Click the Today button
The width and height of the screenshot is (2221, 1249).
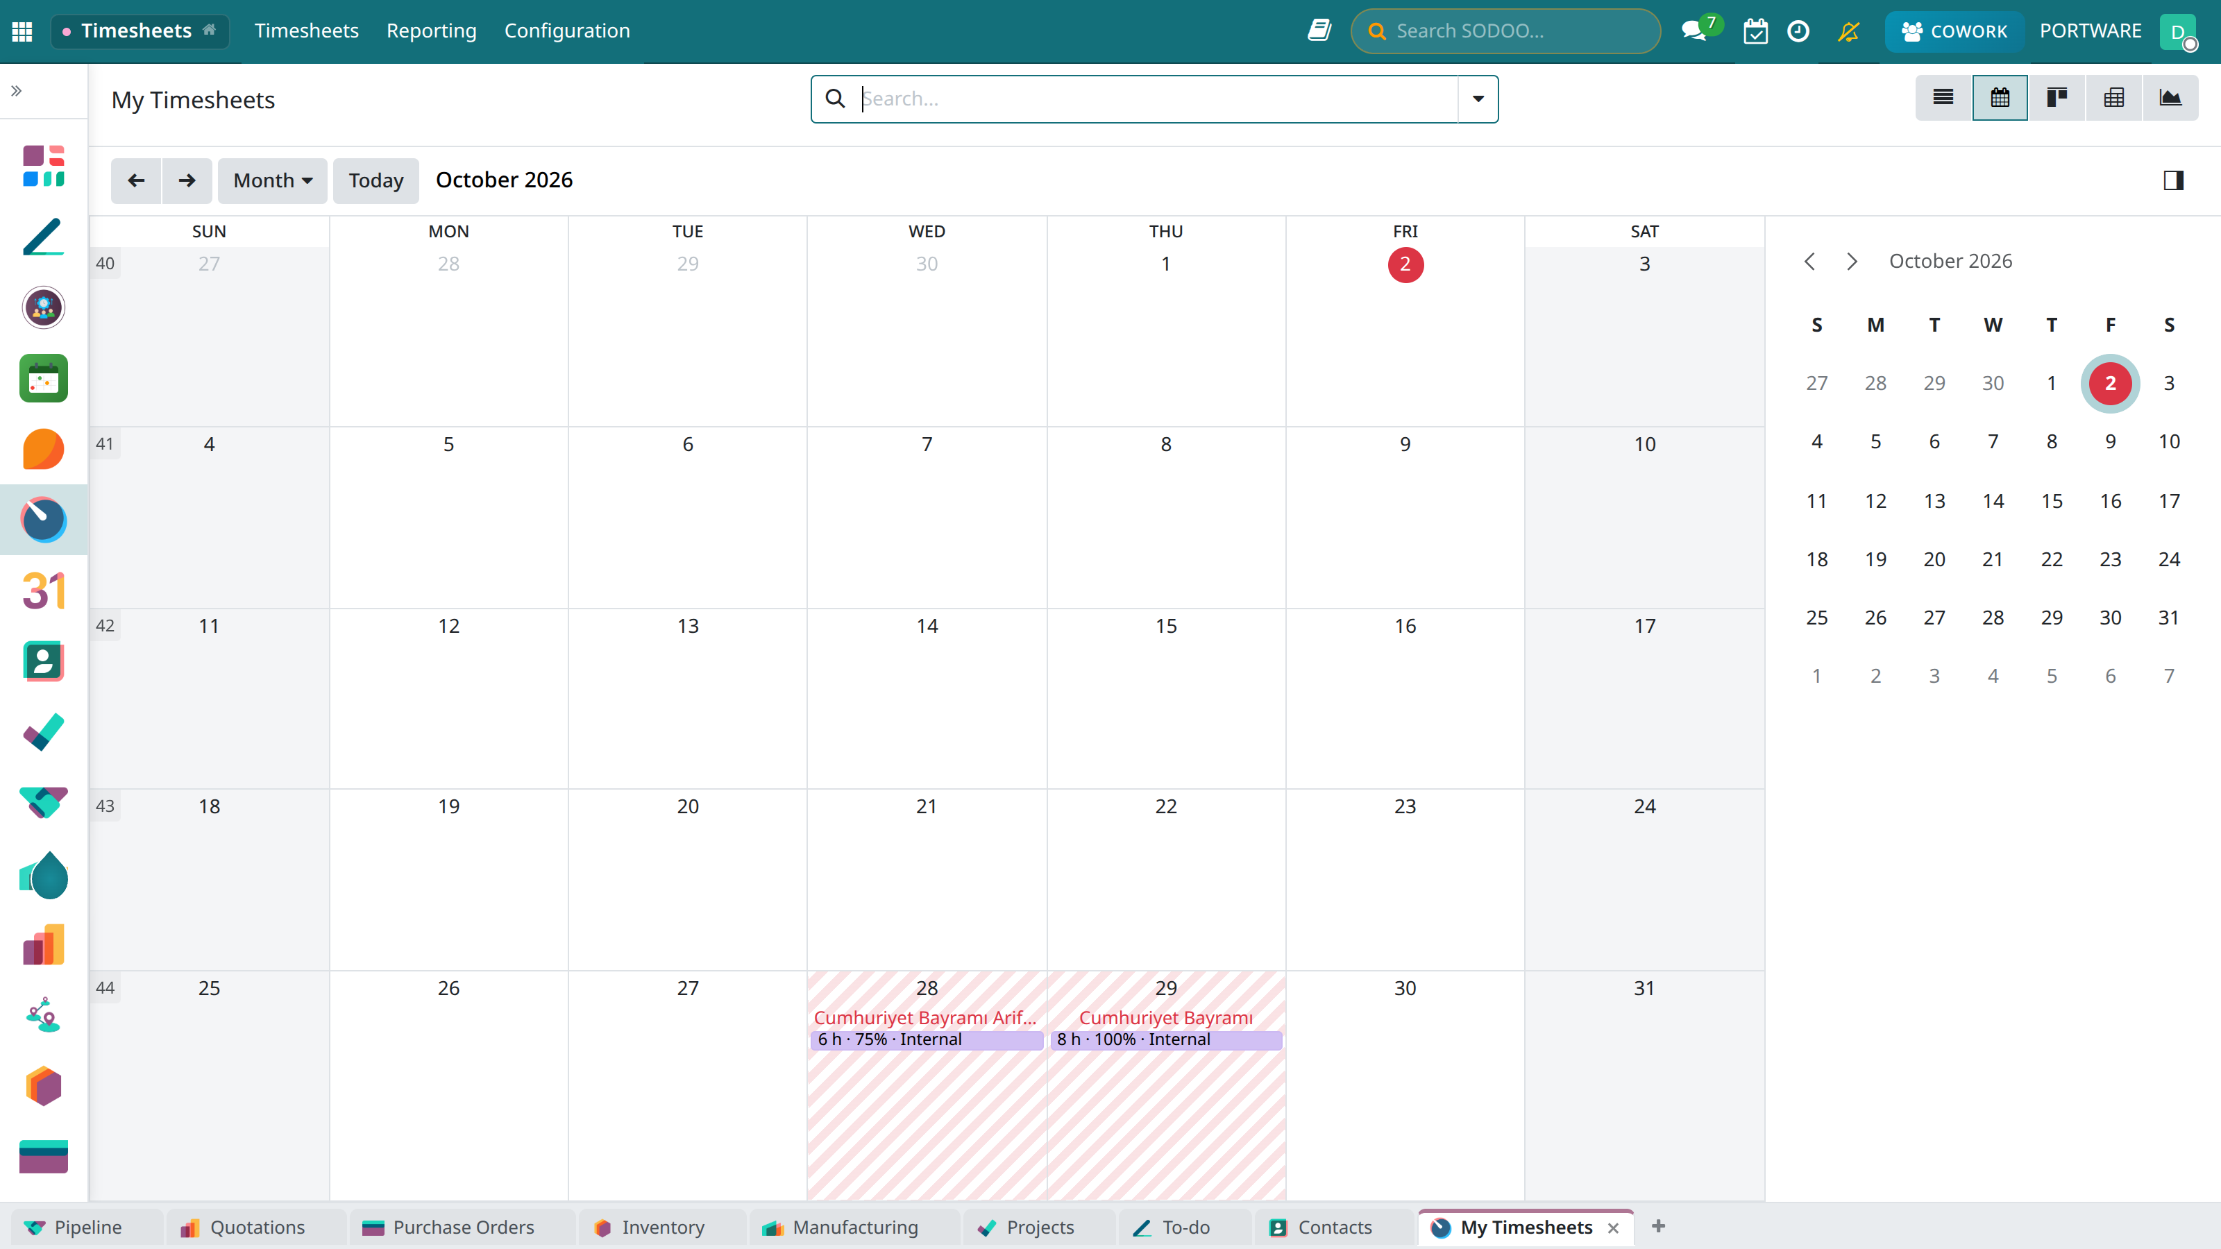coord(376,180)
